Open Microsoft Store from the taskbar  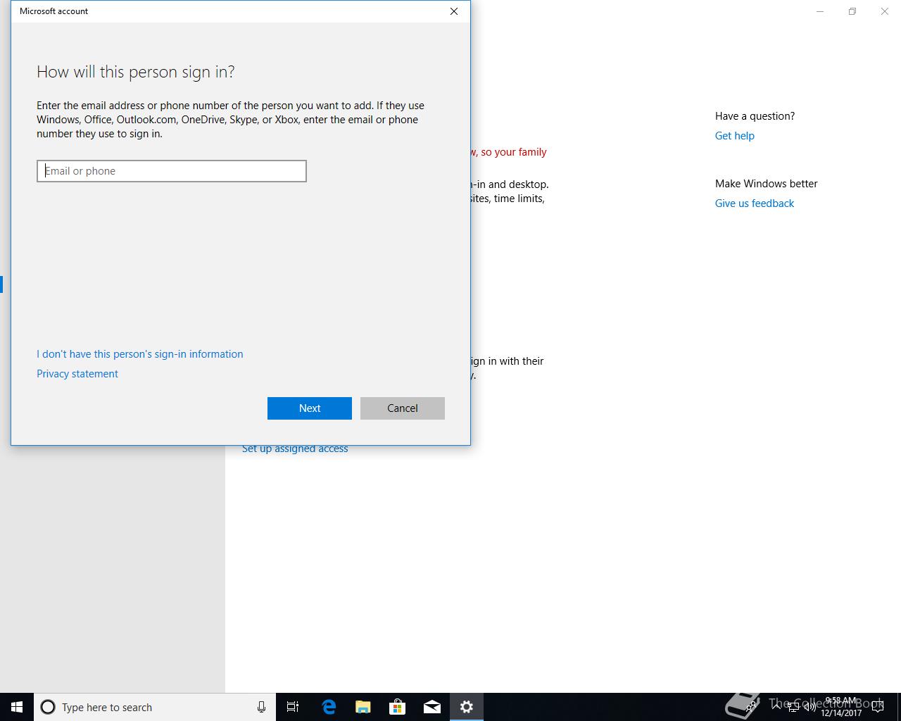(398, 707)
